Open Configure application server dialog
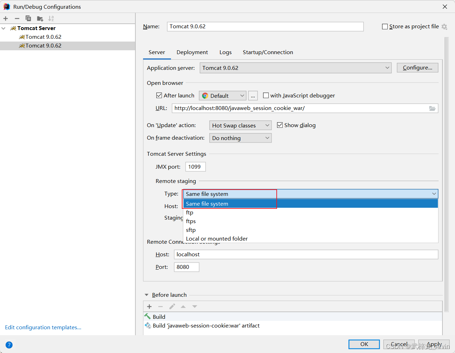The image size is (455, 353). point(417,67)
